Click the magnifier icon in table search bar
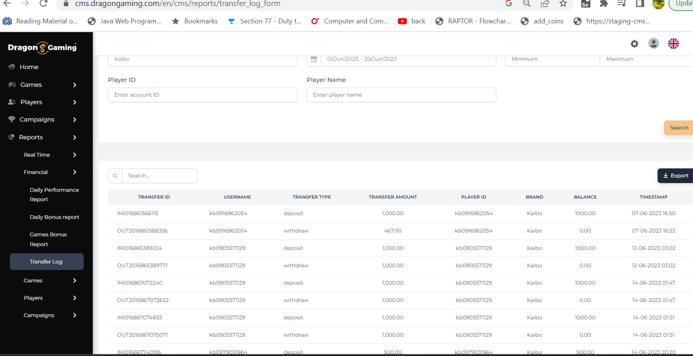693x356 pixels. (115, 176)
